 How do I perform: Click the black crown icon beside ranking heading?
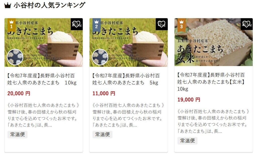coord(8,5)
